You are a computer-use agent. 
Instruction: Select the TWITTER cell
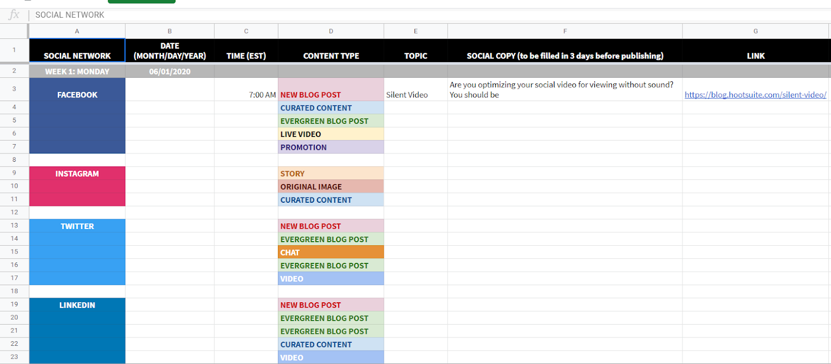tap(77, 226)
